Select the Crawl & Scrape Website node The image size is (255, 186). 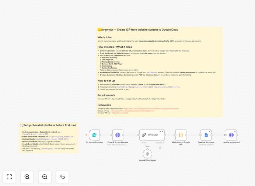(x=118, y=135)
